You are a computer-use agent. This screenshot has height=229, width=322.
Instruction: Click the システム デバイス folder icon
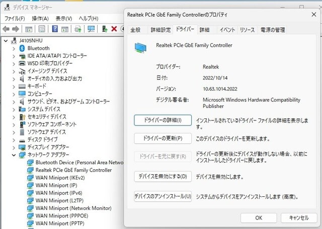point(22,109)
